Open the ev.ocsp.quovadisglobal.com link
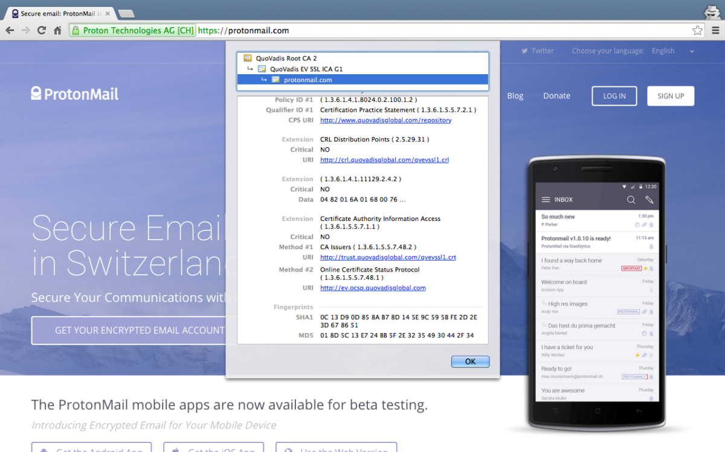Viewport: 725px width, 452px height. tap(373, 288)
